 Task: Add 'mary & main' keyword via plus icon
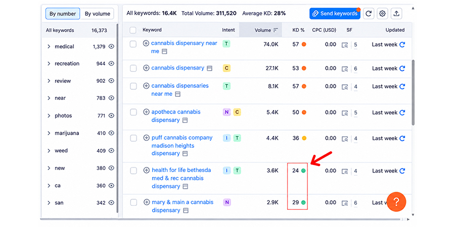tap(146, 202)
